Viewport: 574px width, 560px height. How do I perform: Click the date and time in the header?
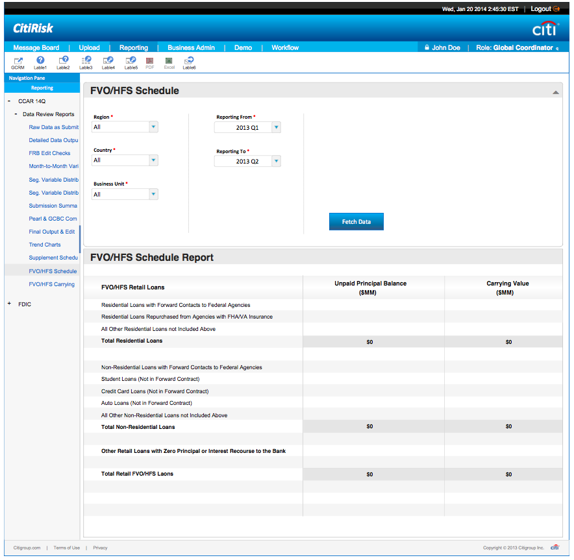pyautogui.click(x=480, y=9)
